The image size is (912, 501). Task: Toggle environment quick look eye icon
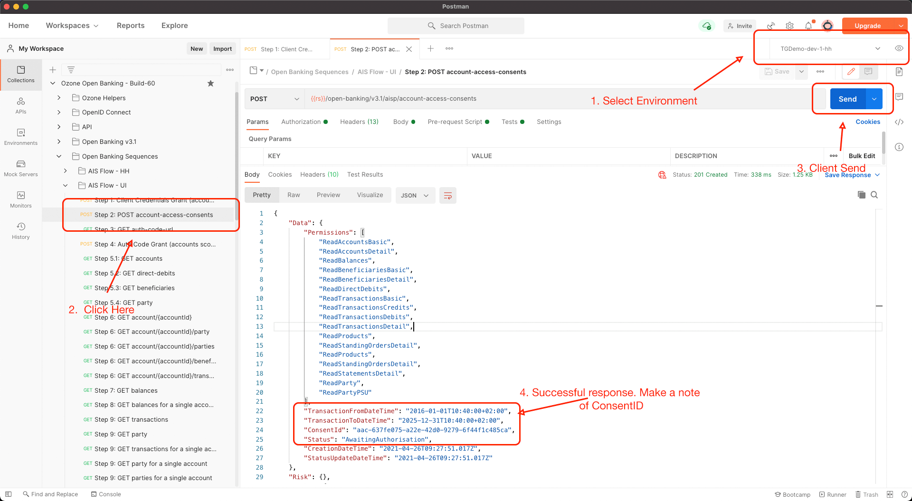(x=899, y=48)
